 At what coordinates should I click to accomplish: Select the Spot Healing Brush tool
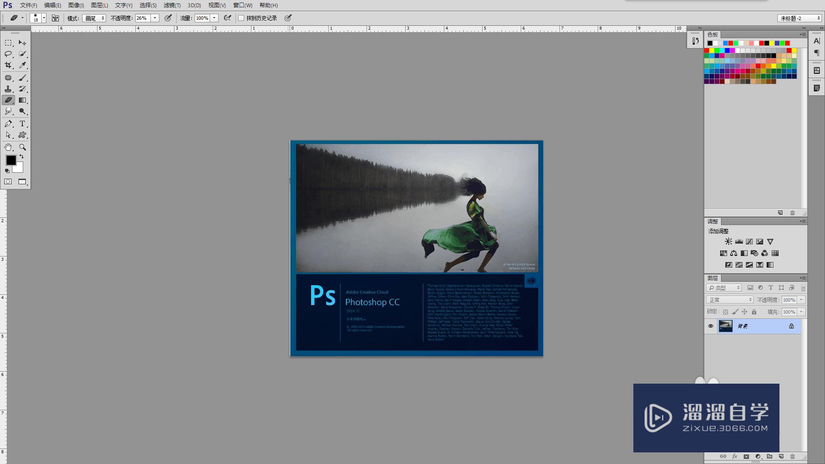click(8, 78)
